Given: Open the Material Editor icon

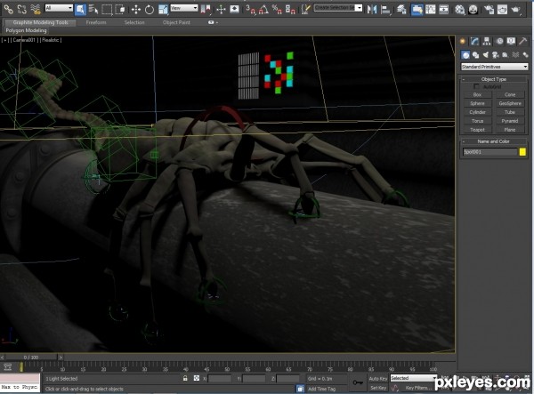Looking at the screenshot, I should click(x=459, y=9).
